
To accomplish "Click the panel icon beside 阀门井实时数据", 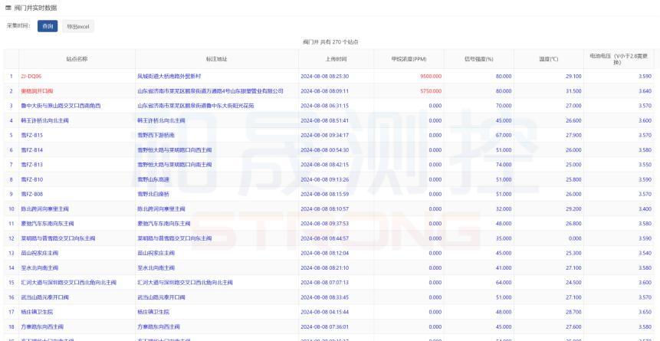I will pyautogui.click(x=8, y=8).
